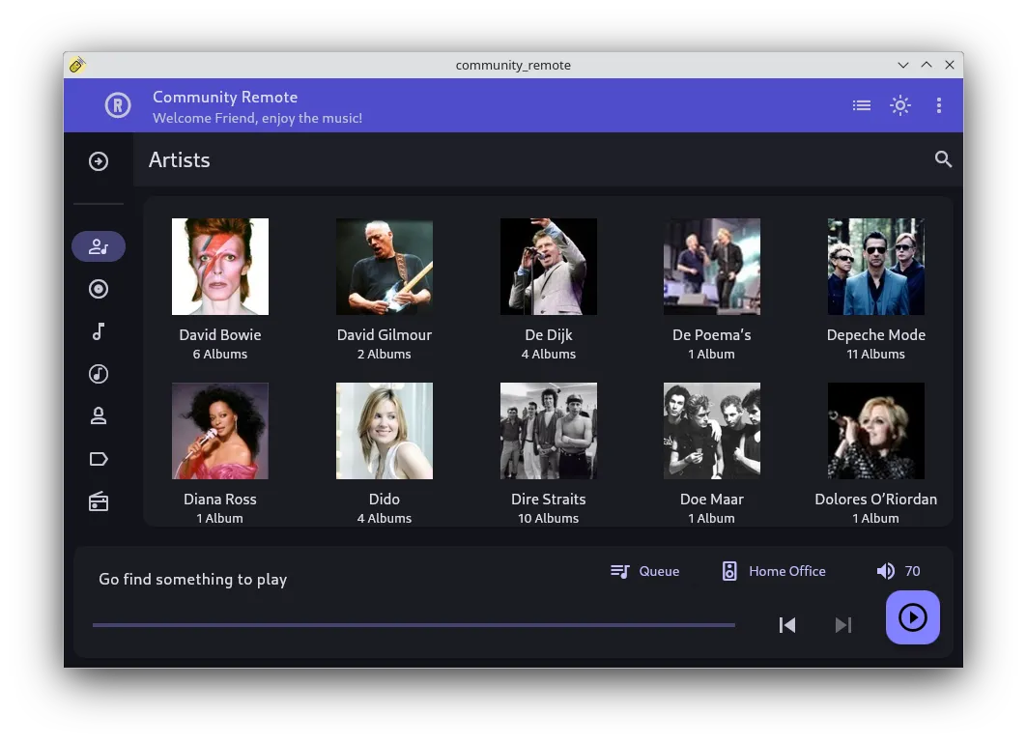Screen dimensions: 1027x743
Task: Click the tag-shaped label sidebar icon
Action: 99,459
